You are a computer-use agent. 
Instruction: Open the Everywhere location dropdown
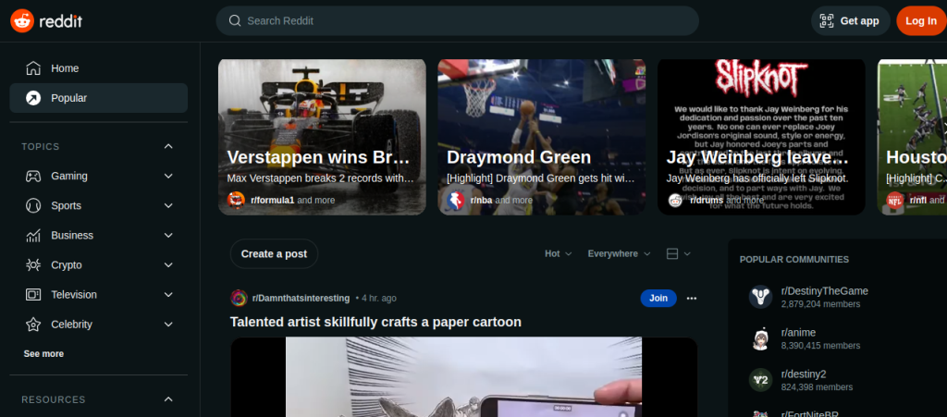pyautogui.click(x=619, y=253)
